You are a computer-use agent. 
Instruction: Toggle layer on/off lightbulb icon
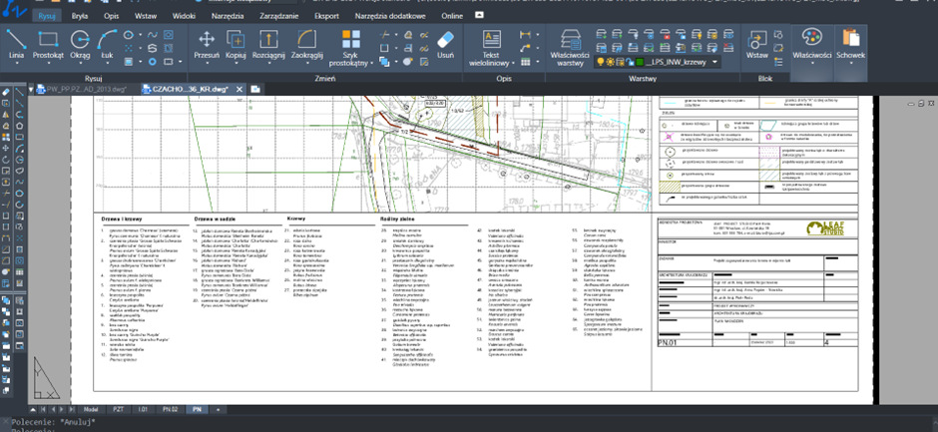(600, 62)
